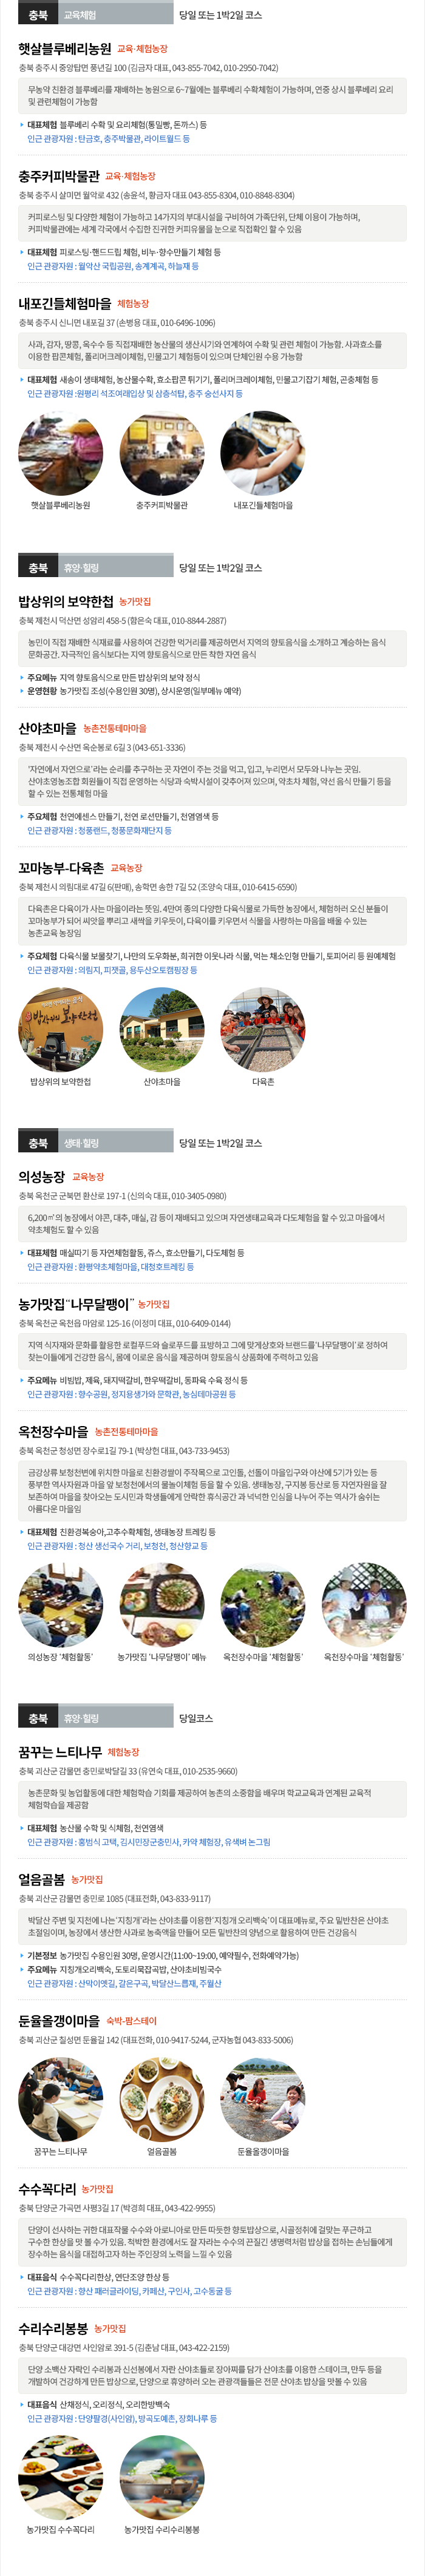View the 내포긴들체험마을 circular thumbnail image

coord(263,453)
